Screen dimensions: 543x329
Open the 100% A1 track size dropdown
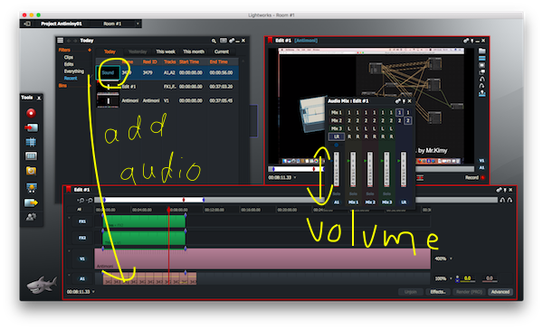451,278
